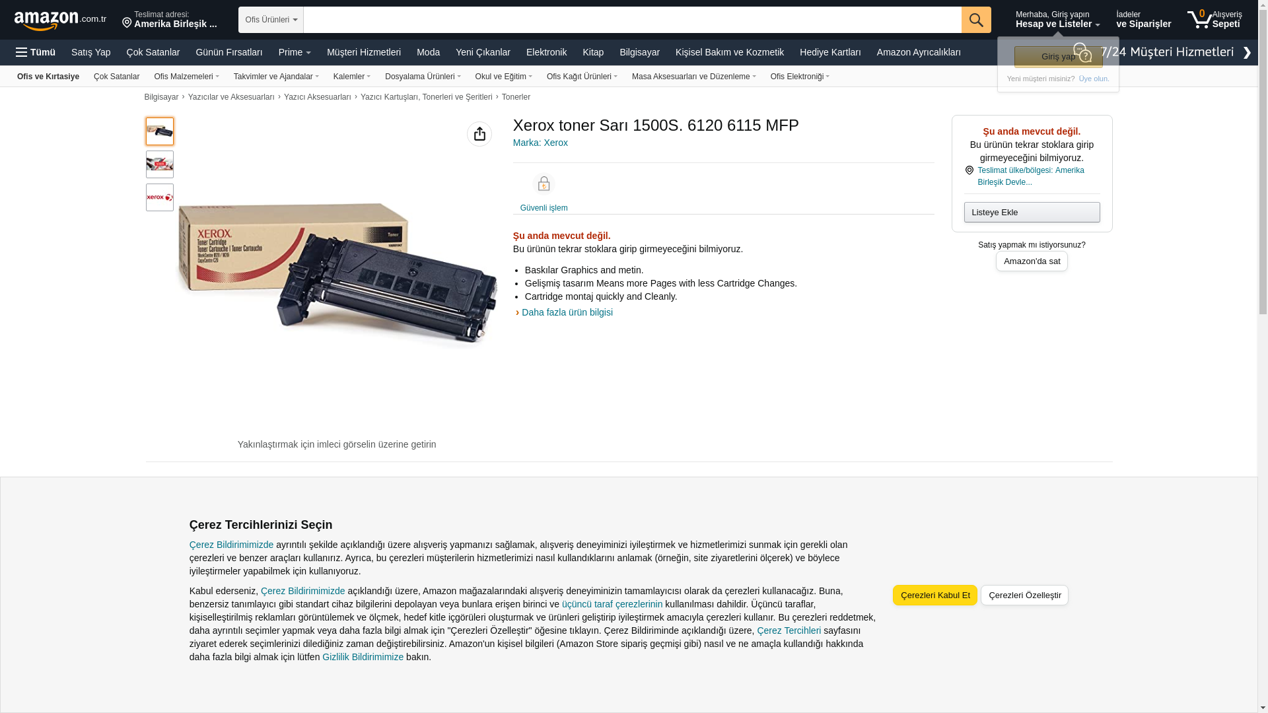The width and height of the screenshot is (1268, 713).
Task: Expand the Hesap ve Listeler dropdown
Action: pyautogui.click(x=1057, y=19)
